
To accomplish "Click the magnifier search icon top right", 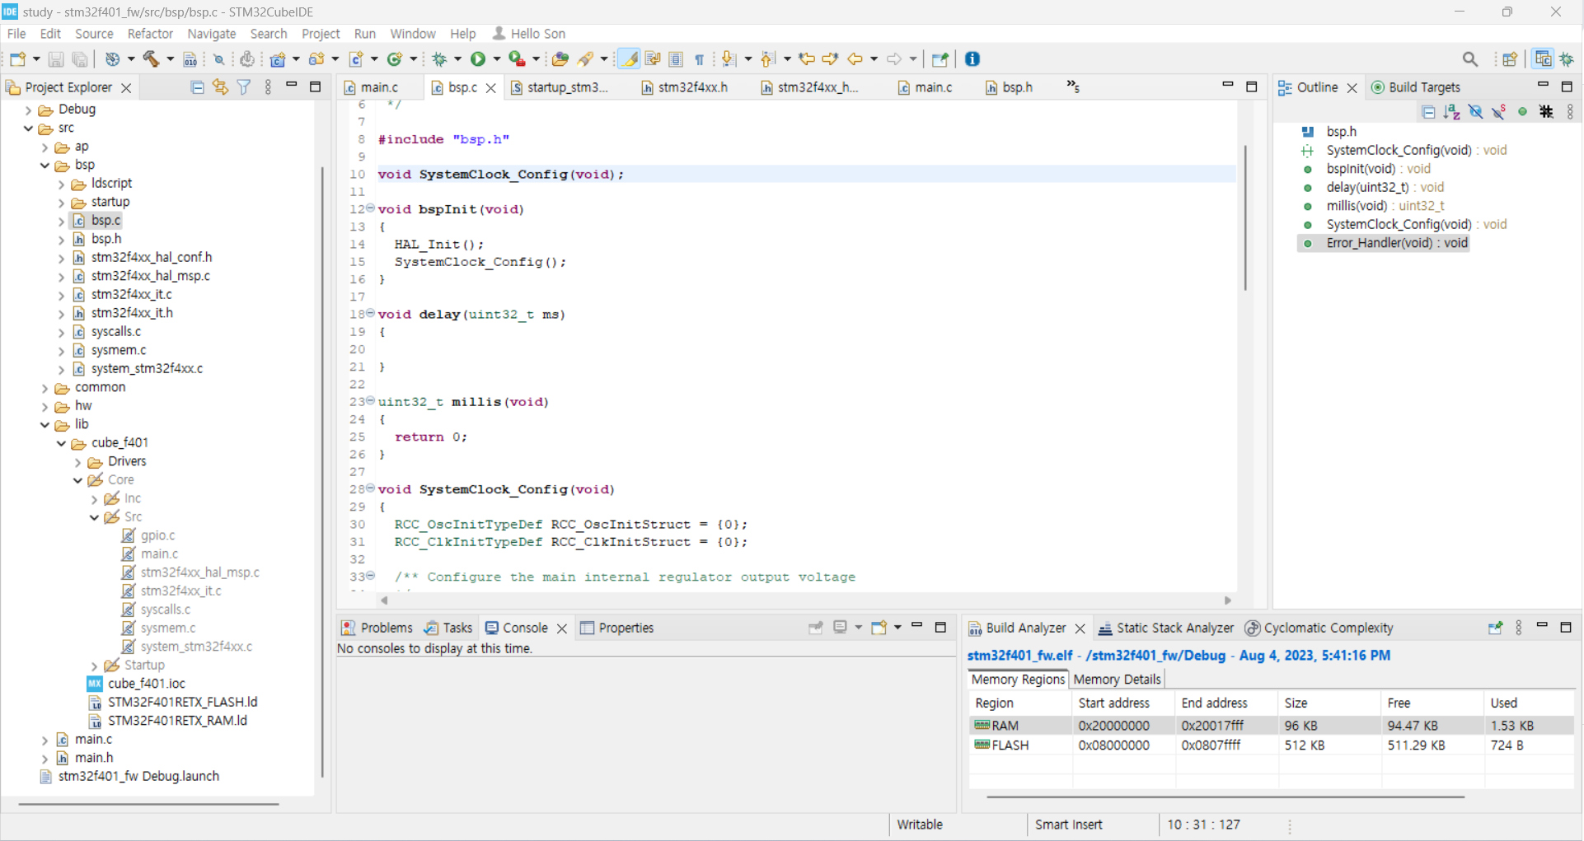I will 1470,59.
